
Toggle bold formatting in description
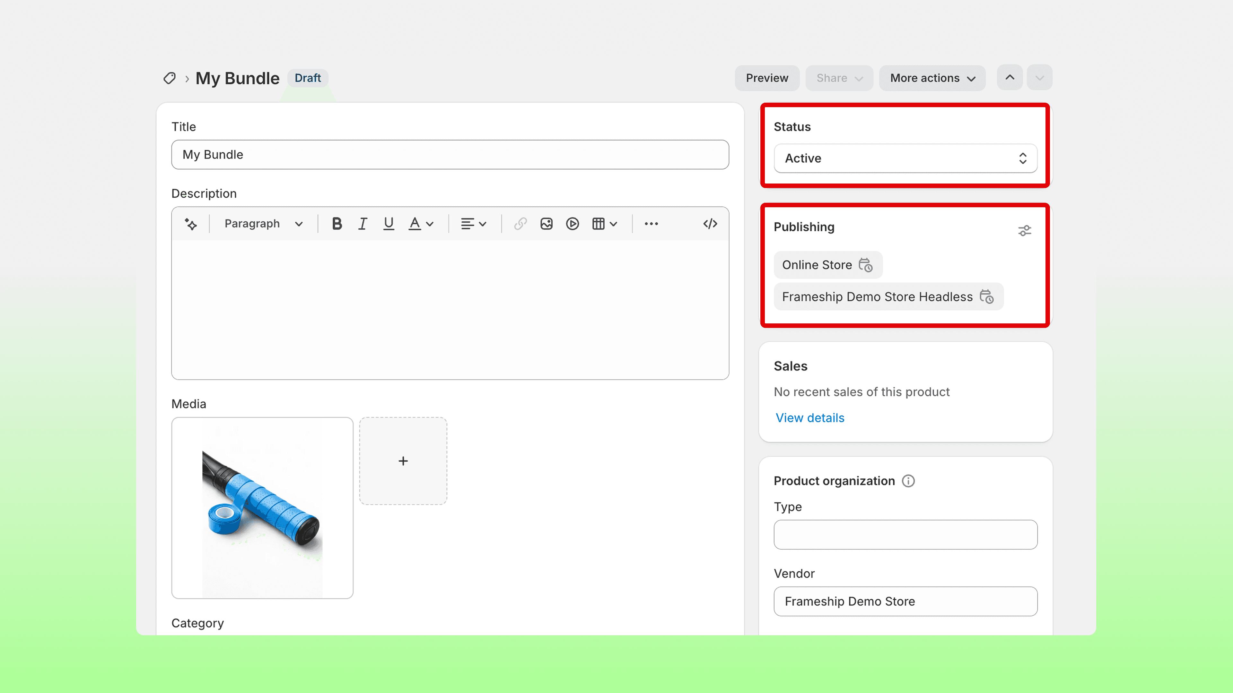point(337,224)
